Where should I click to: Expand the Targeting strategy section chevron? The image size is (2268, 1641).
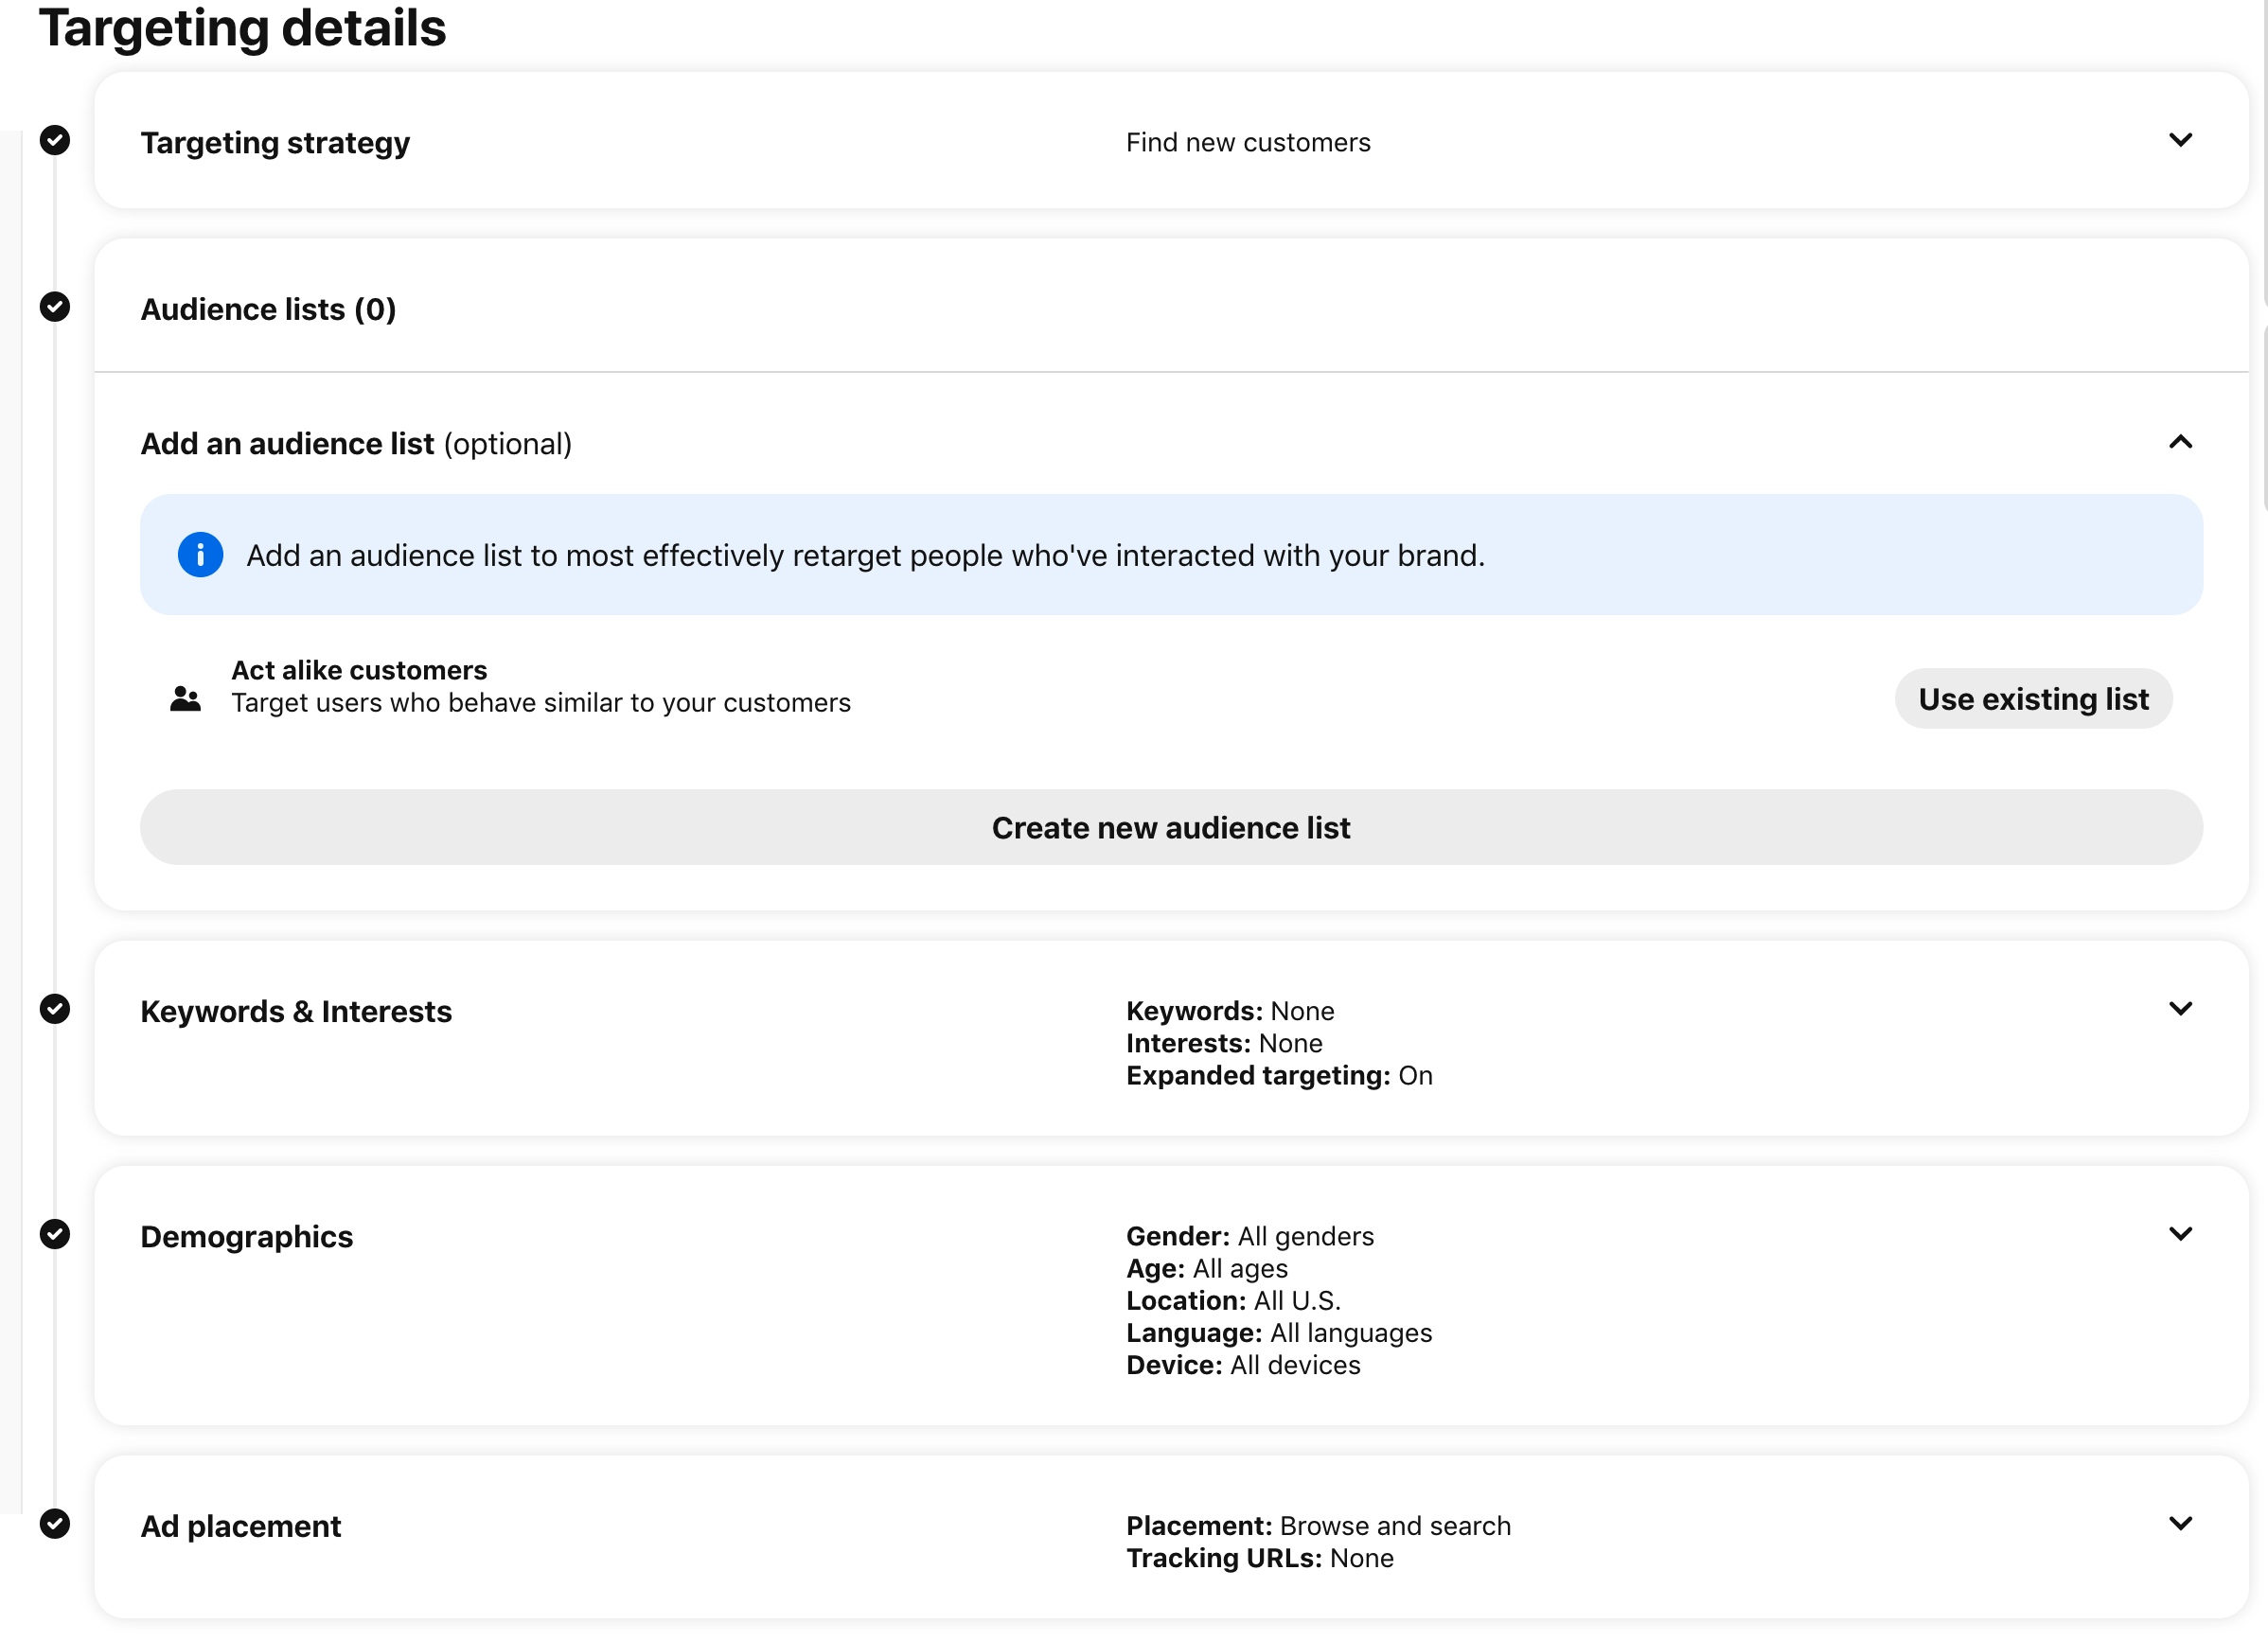coord(2180,140)
